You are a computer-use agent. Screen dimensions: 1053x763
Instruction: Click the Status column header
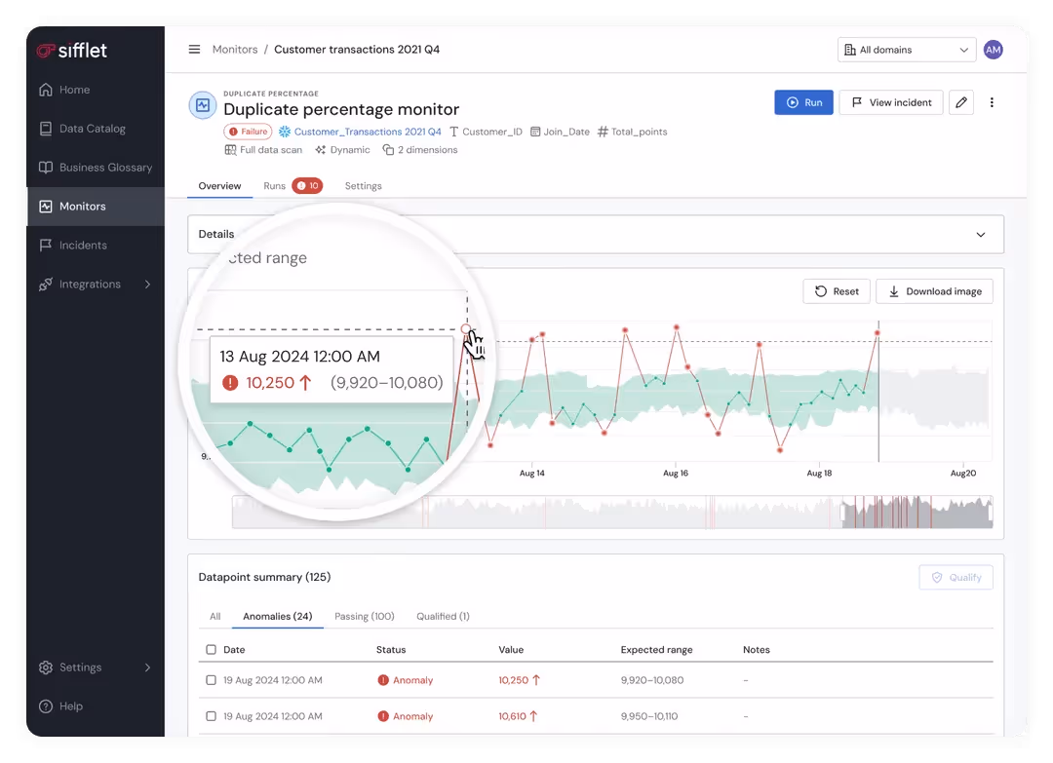tap(391, 650)
